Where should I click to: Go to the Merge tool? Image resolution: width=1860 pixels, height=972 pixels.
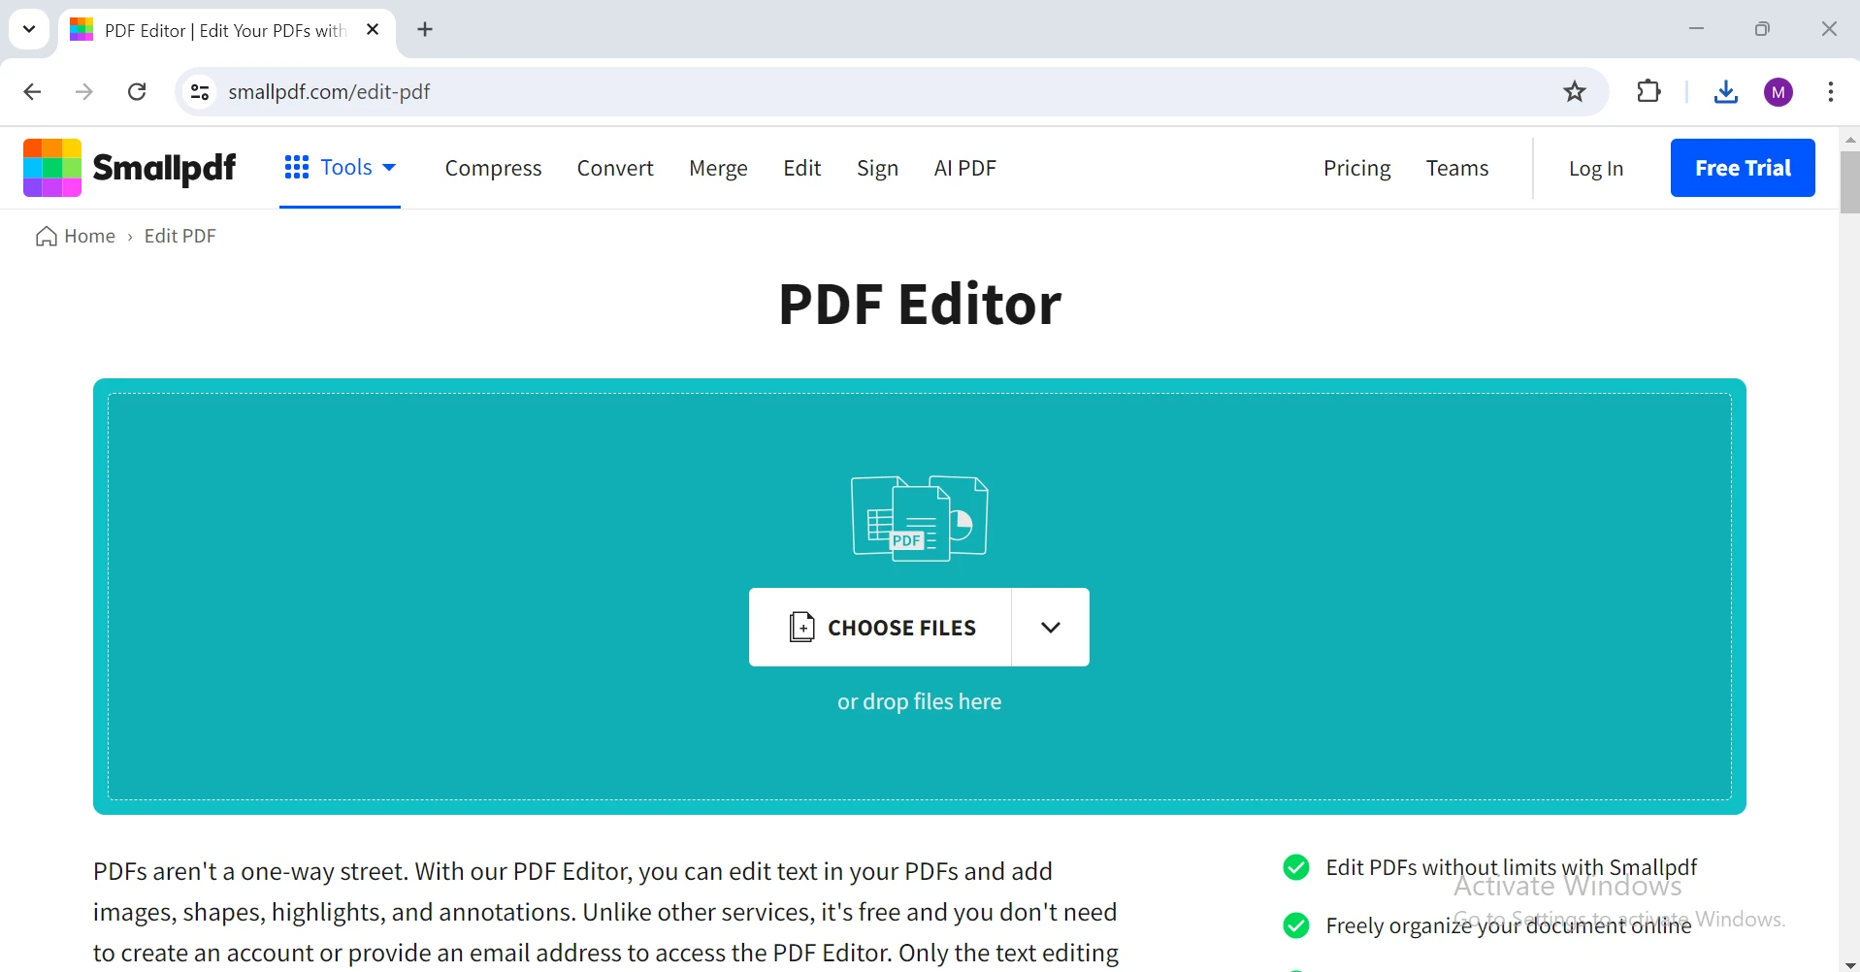tap(718, 168)
